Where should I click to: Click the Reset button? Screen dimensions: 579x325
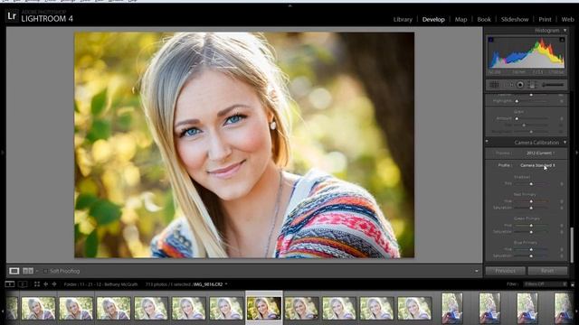[547, 271]
